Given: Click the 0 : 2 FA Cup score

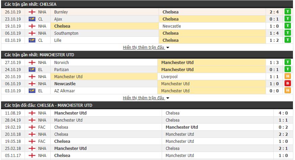Looking at the screenshot, I should [x=283, y=127].
